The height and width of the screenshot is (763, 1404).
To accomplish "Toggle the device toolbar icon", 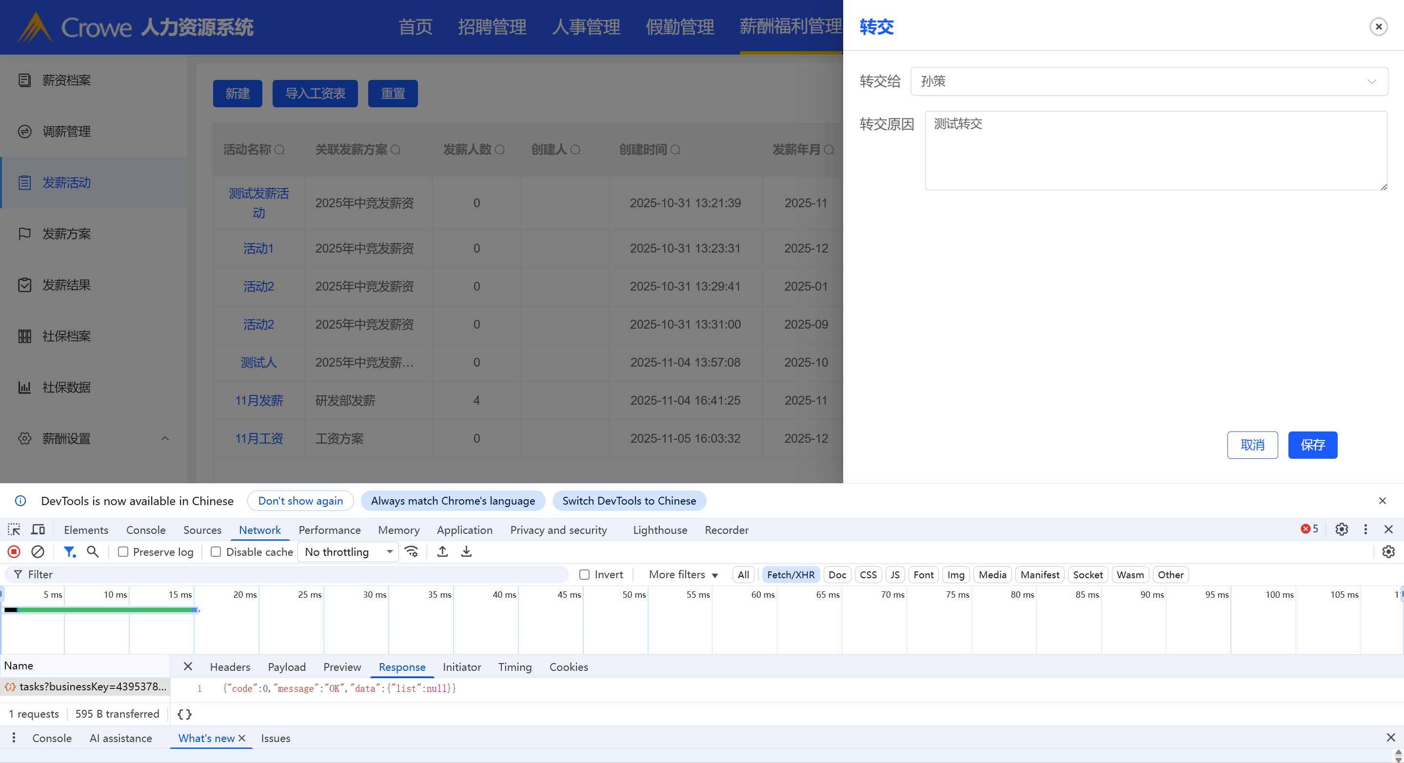I will (x=38, y=530).
